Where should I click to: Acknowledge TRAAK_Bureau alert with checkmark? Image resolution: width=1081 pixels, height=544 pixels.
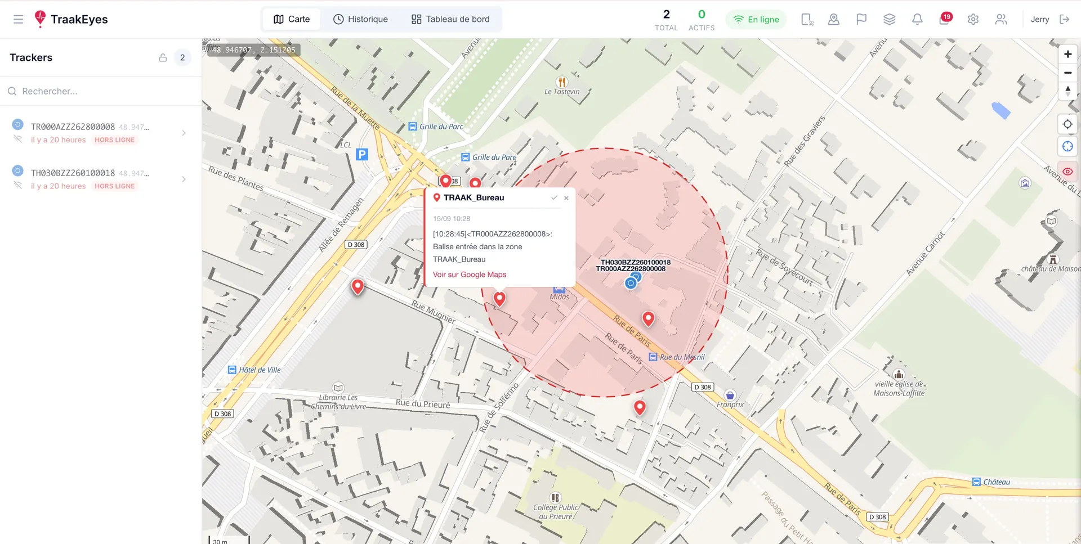(554, 198)
